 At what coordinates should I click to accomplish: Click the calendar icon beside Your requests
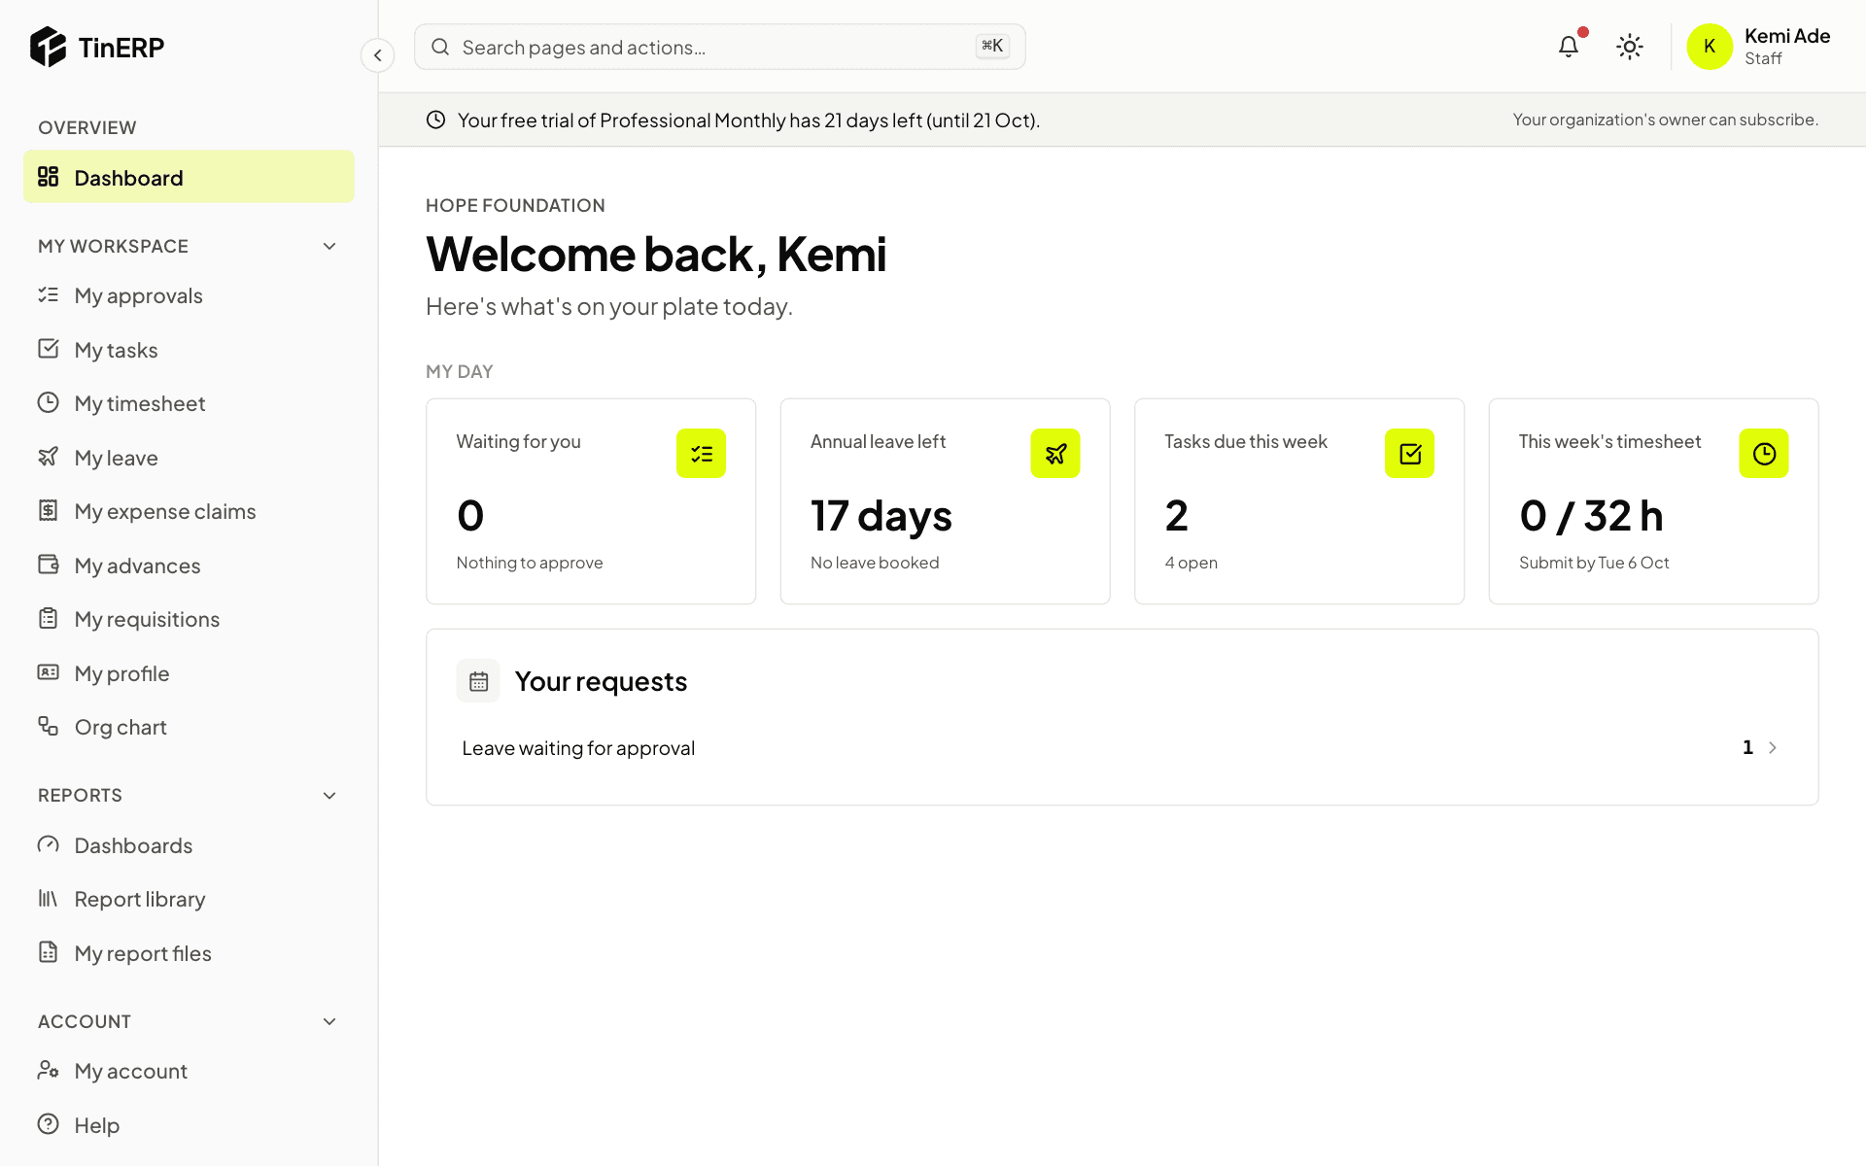(478, 681)
